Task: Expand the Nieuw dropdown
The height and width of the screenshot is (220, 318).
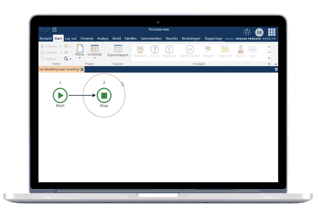Action: [x=80, y=58]
